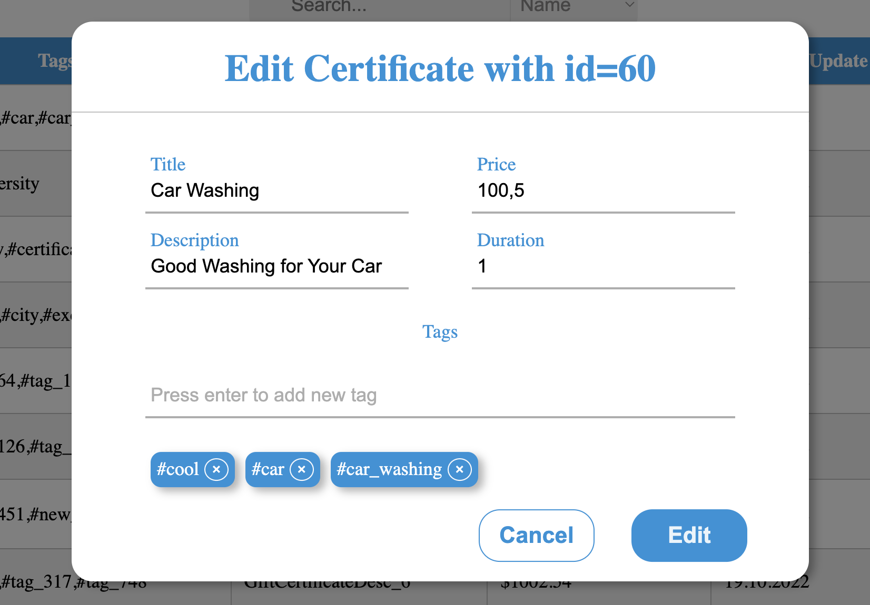Remove the #car tag
The width and height of the screenshot is (870, 605).
point(301,469)
